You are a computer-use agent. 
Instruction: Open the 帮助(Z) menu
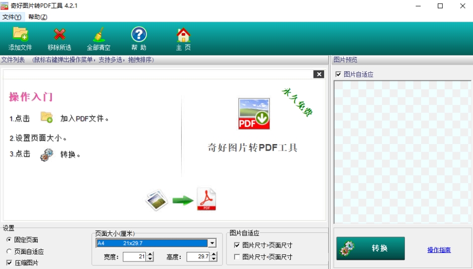pos(38,17)
